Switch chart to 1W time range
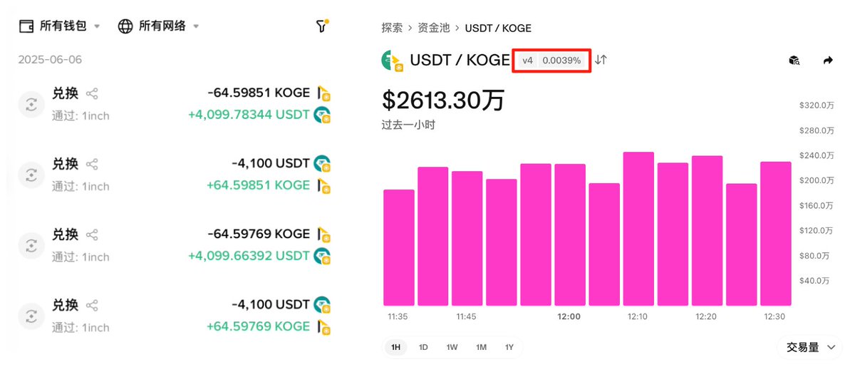855x367 pixels. pos(452,347)
